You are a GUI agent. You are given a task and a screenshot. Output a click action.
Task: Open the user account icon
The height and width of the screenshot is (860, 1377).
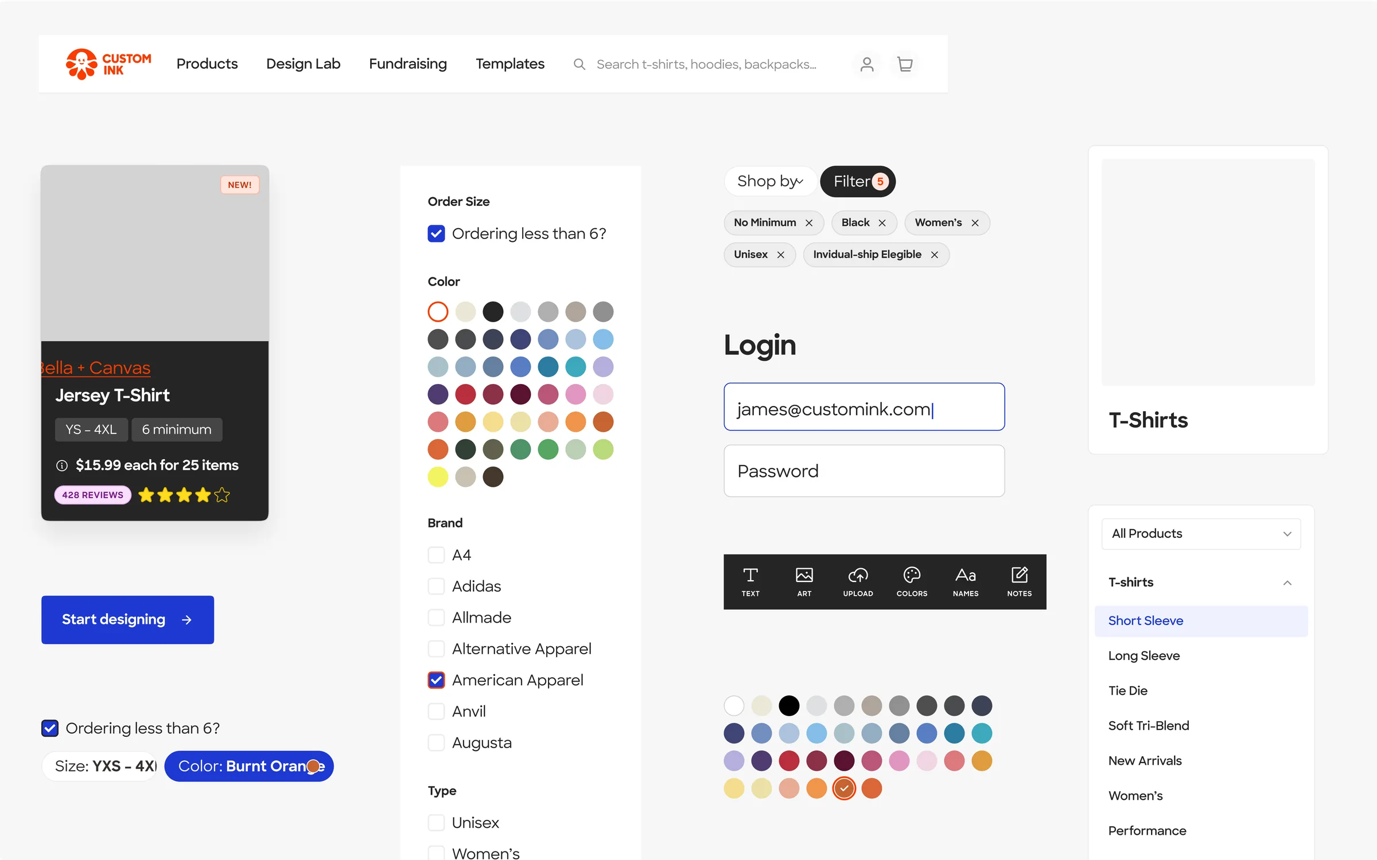click(x=867, y=64)
